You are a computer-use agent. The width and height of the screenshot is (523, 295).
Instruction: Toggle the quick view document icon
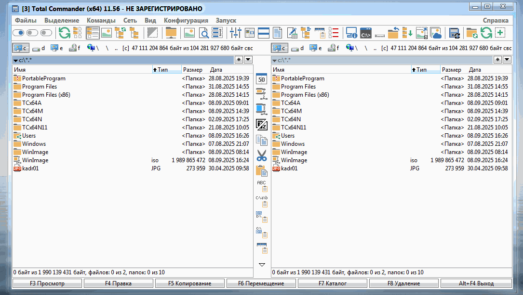tap(278, 33)
